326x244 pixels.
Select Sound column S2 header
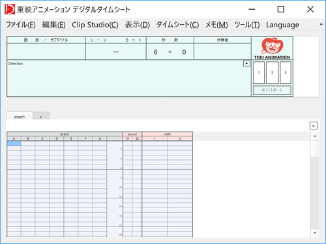(137, 139)
